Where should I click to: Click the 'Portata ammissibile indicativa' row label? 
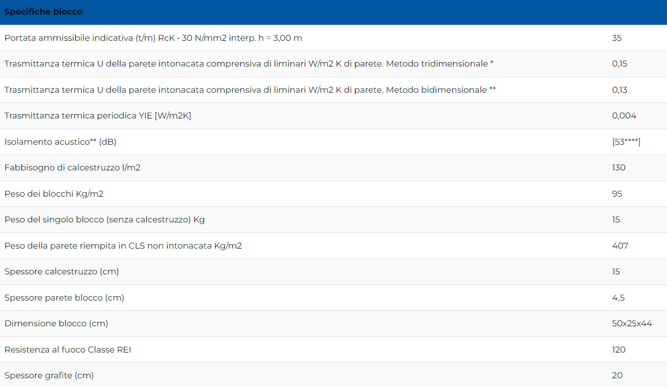(x=153, y=38)
